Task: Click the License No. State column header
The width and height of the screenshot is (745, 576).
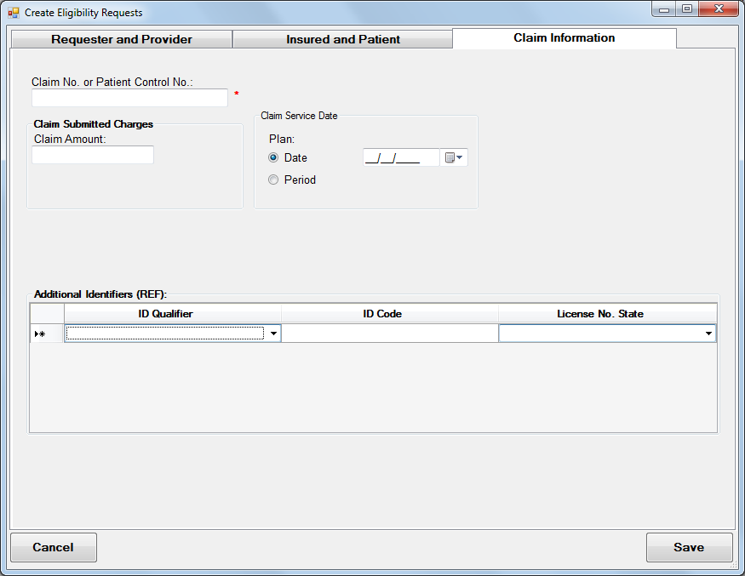Action: [607, 313]
